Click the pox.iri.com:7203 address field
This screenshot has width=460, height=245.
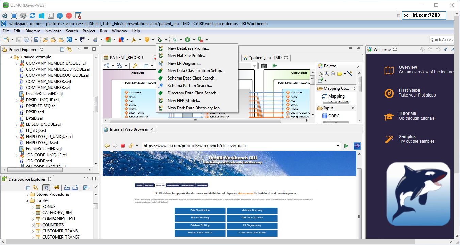[424, 15]
